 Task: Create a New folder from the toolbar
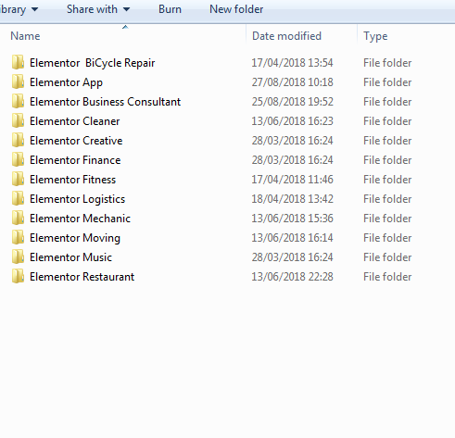pos(236,9)
